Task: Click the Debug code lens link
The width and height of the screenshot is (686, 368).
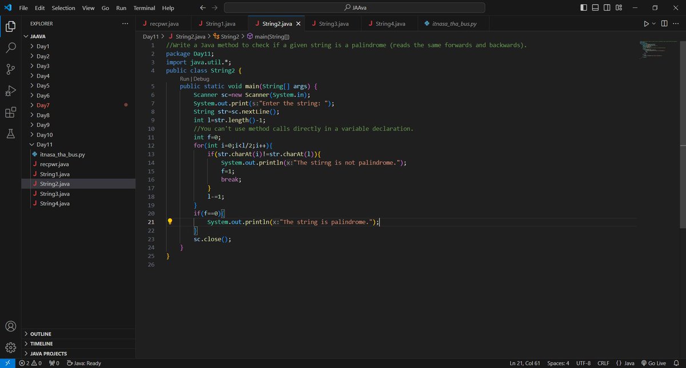Action: (x=201, y=79)
